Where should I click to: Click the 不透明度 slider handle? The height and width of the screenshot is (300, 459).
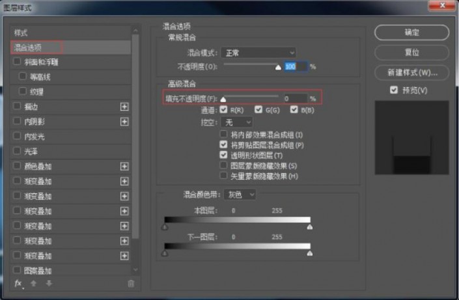click(278, 68)
